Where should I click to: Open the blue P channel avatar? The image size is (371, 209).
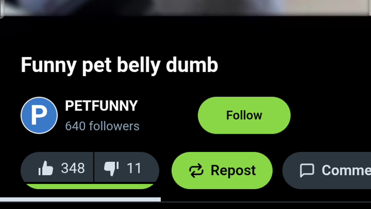(39, 115)
